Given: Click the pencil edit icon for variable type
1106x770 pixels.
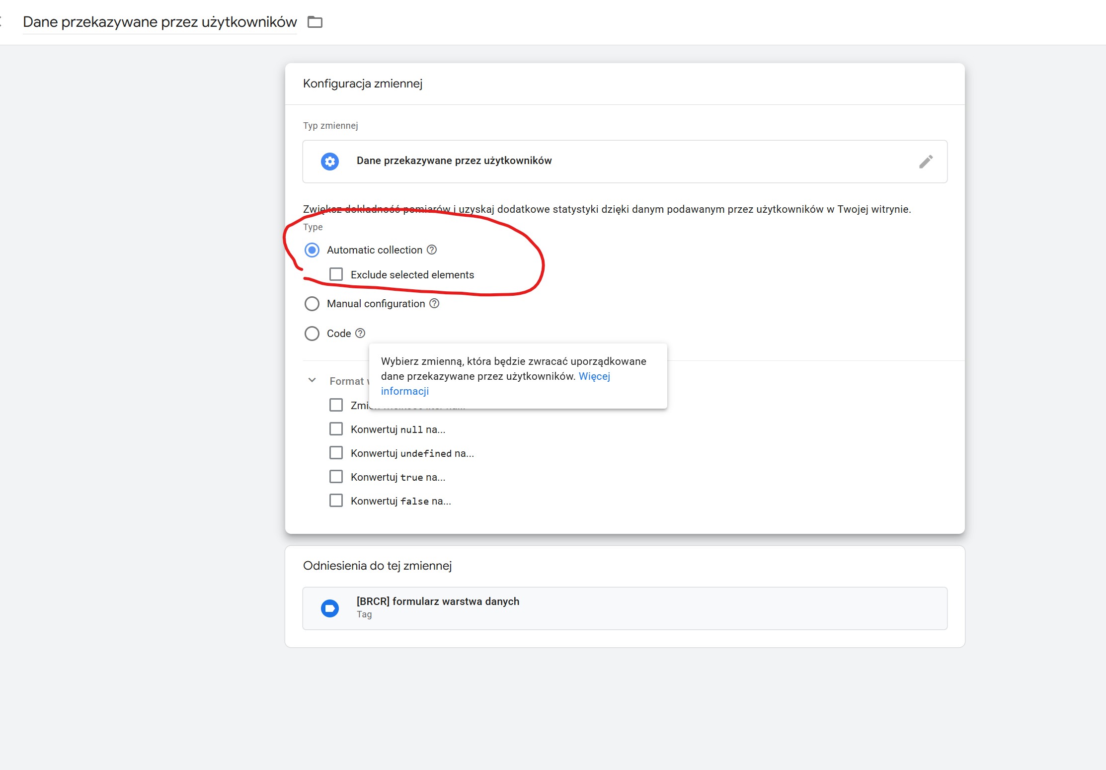Looking at the screenshot, I should 926,162.
